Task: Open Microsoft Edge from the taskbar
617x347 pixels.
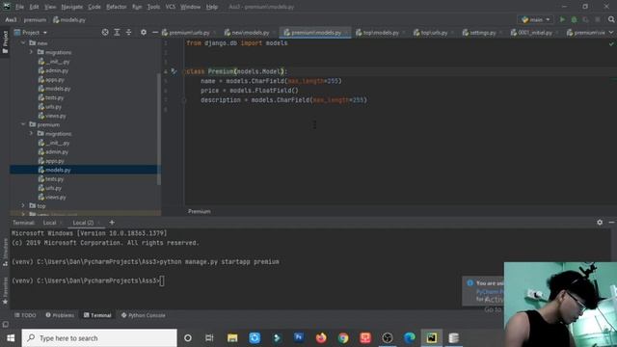Action: coord(410,338)
